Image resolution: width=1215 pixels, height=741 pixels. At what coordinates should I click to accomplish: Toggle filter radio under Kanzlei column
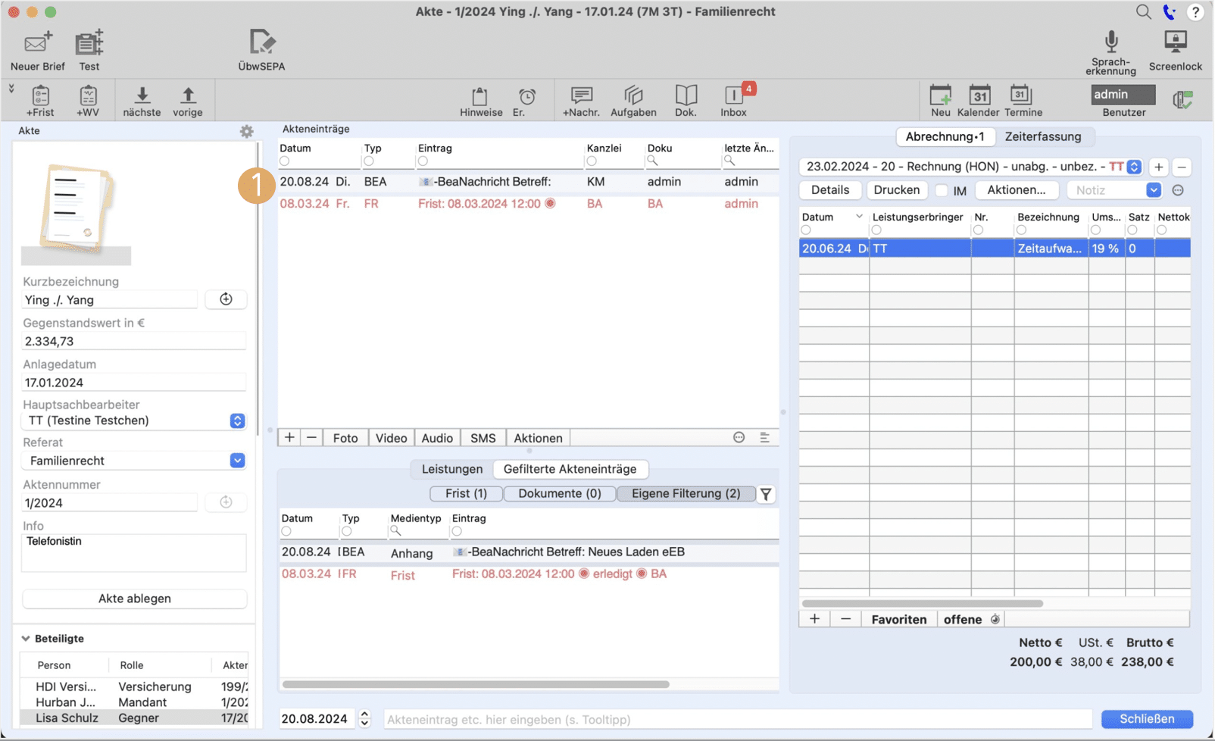[592, 161]
